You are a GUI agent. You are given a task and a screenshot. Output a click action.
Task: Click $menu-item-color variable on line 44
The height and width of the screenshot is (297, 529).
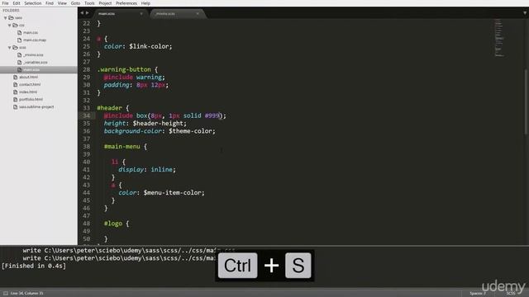[172, 192]
